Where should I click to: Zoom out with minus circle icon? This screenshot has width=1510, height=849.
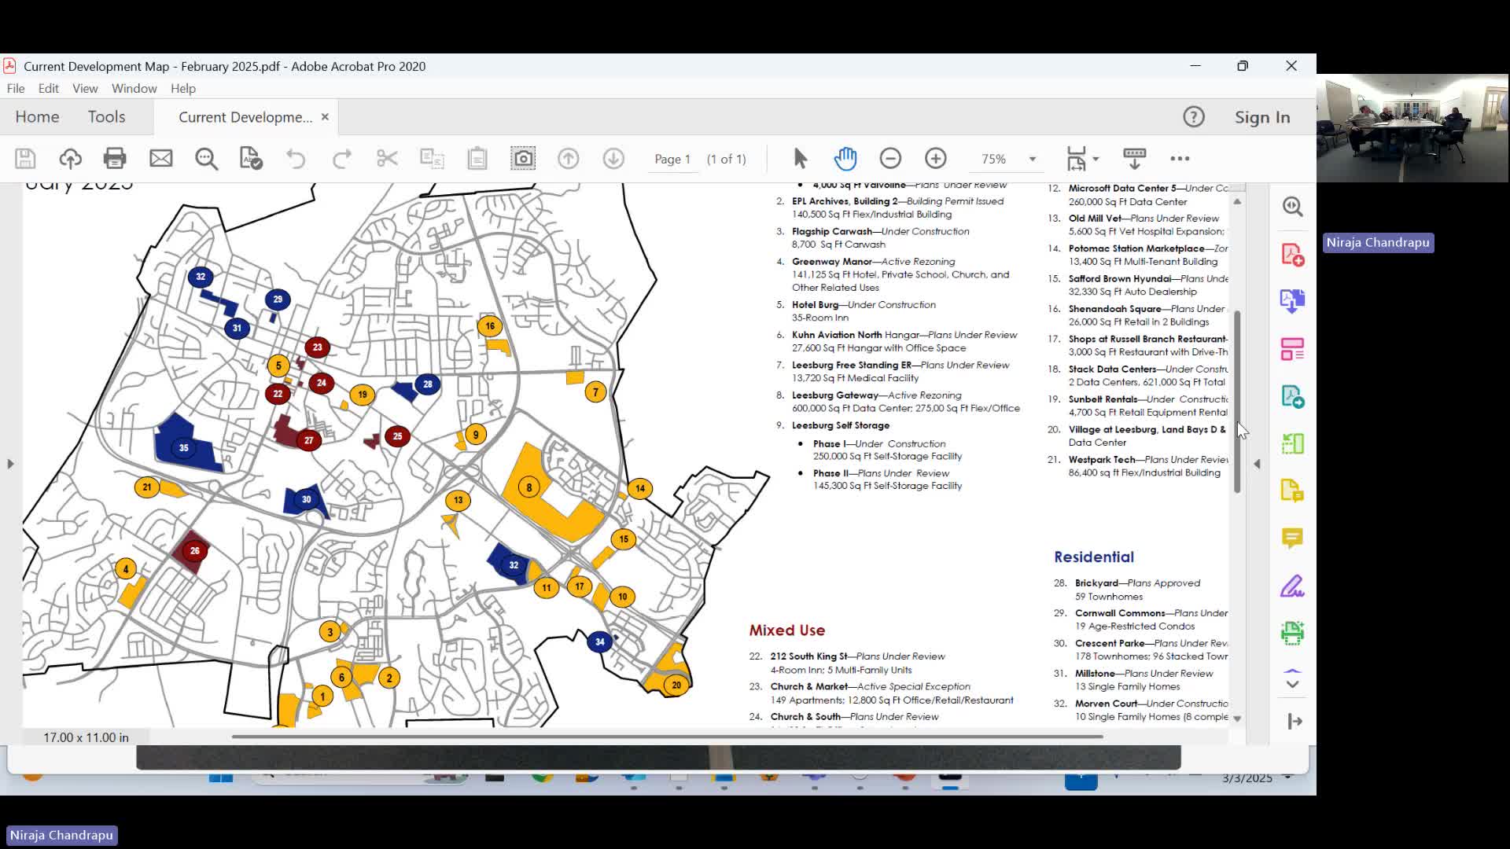(890, 159)
